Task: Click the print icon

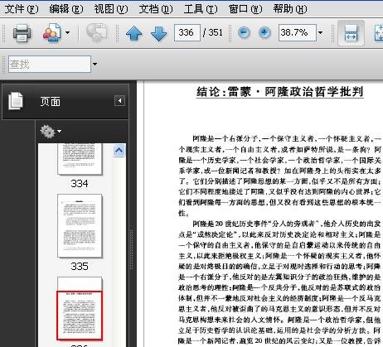Action: [22, 33]
